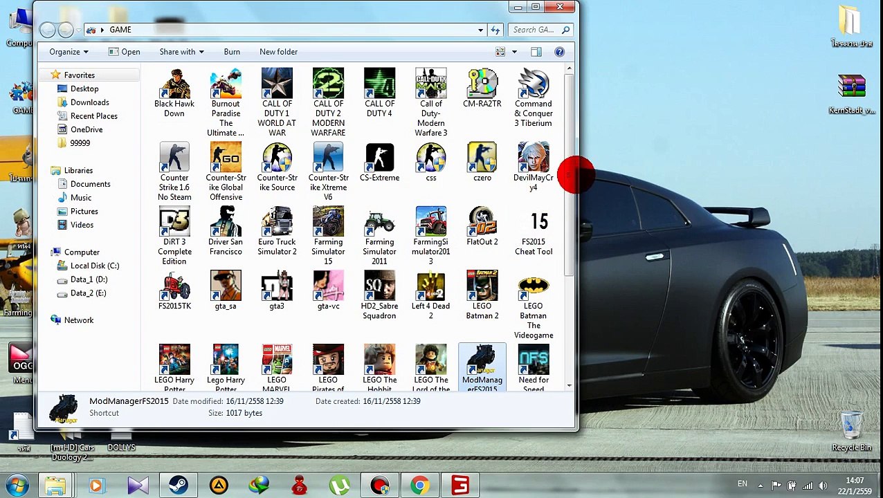Open the Windows Start menu
Viewport: 883px width, 498px height.
coord(17,485)
